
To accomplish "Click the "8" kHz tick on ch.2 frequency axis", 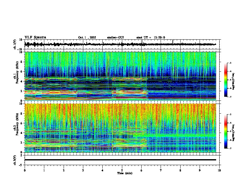I will tap(22, 114).
